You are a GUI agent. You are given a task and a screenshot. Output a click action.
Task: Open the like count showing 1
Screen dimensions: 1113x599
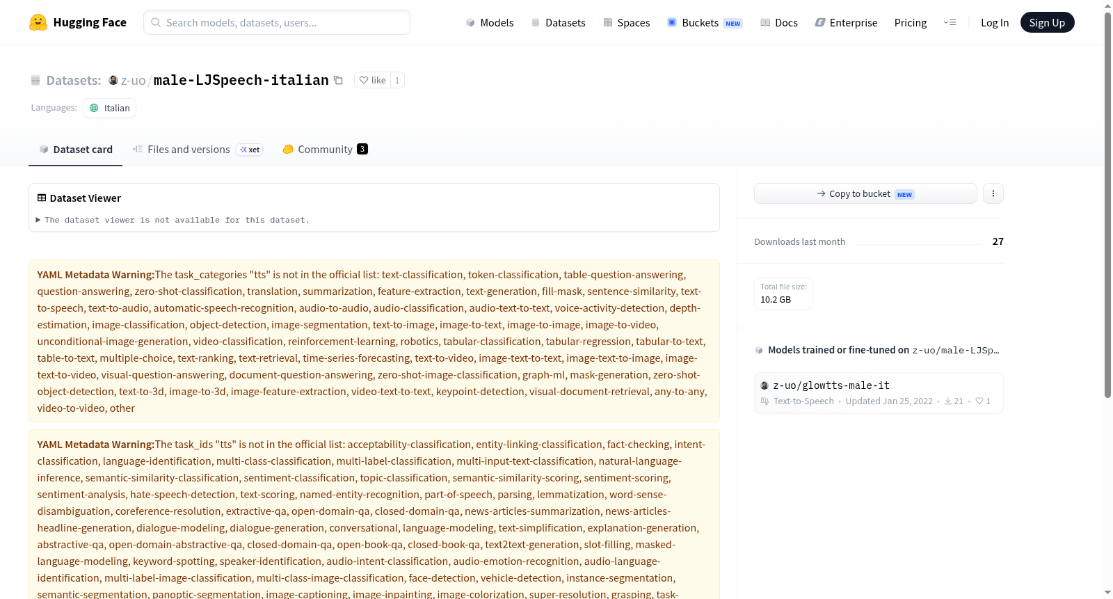point(397,80)
